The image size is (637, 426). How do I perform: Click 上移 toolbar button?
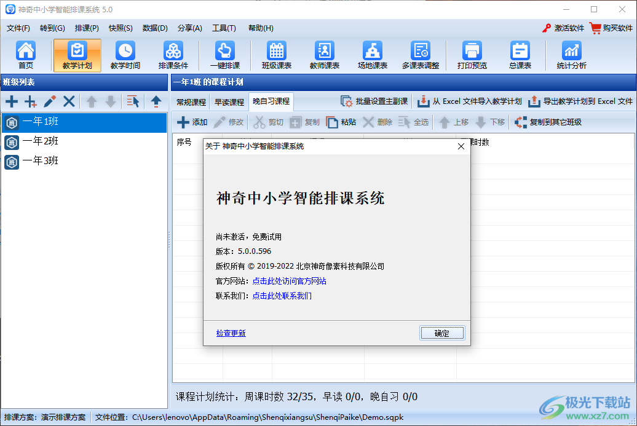(x=453, y=122)
